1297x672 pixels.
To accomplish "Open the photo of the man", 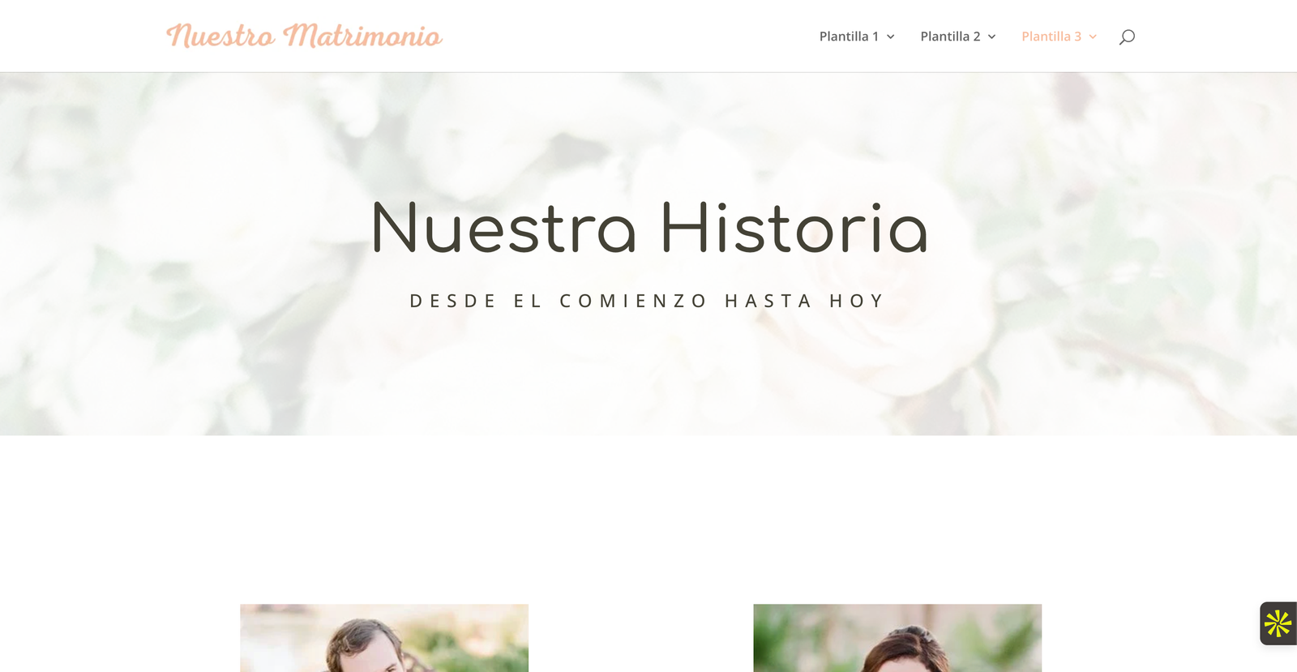I will coord(384,638).
